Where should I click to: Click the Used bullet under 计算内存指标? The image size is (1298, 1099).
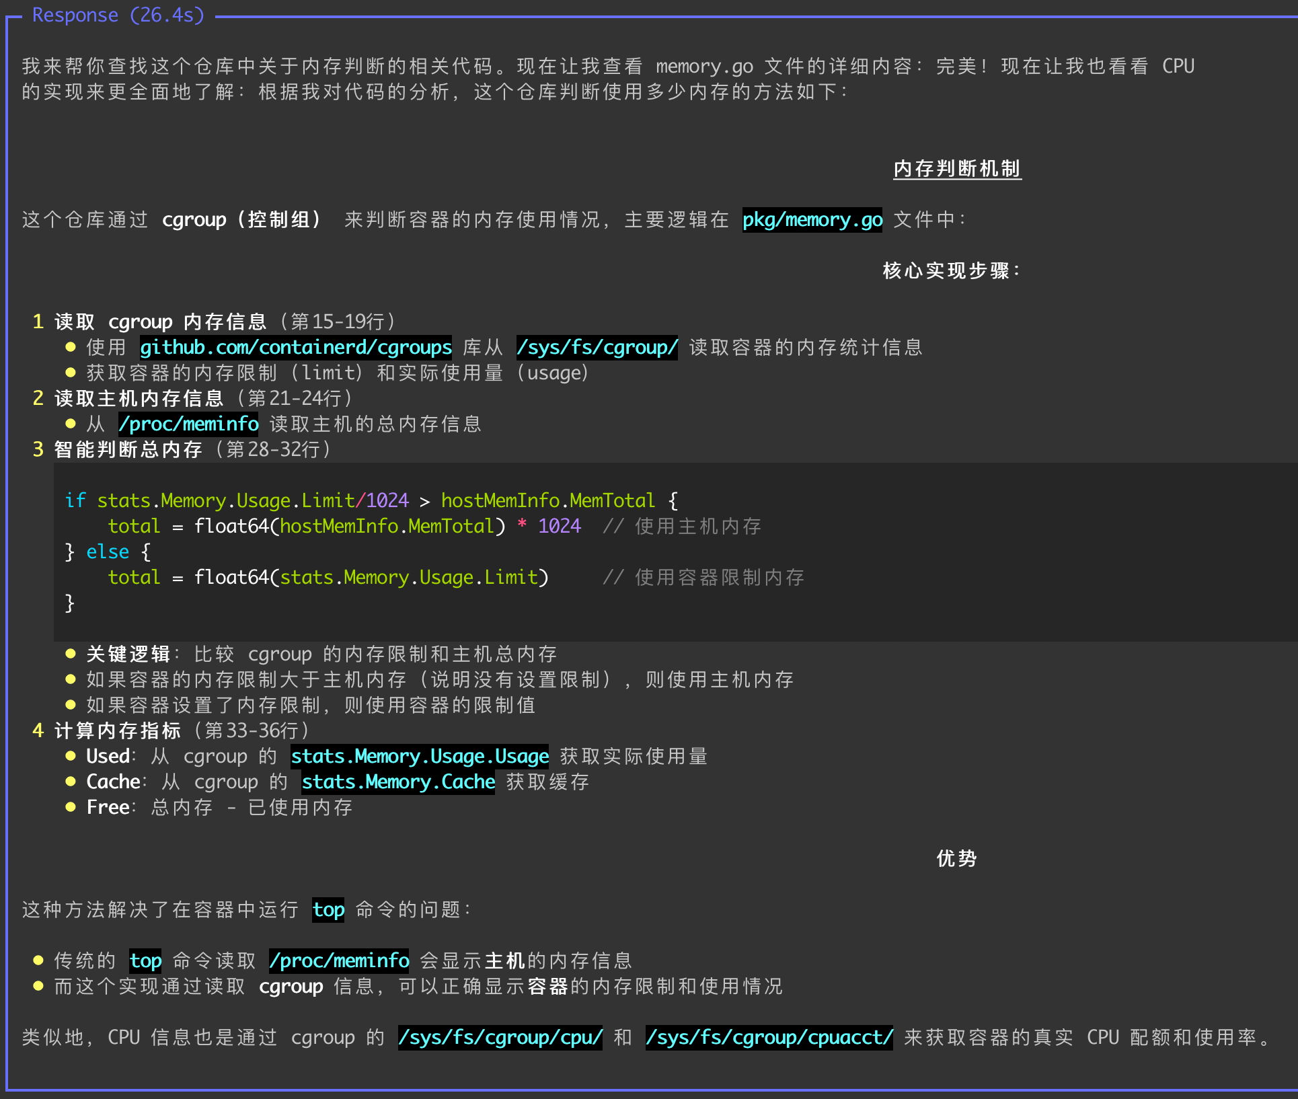108,756
